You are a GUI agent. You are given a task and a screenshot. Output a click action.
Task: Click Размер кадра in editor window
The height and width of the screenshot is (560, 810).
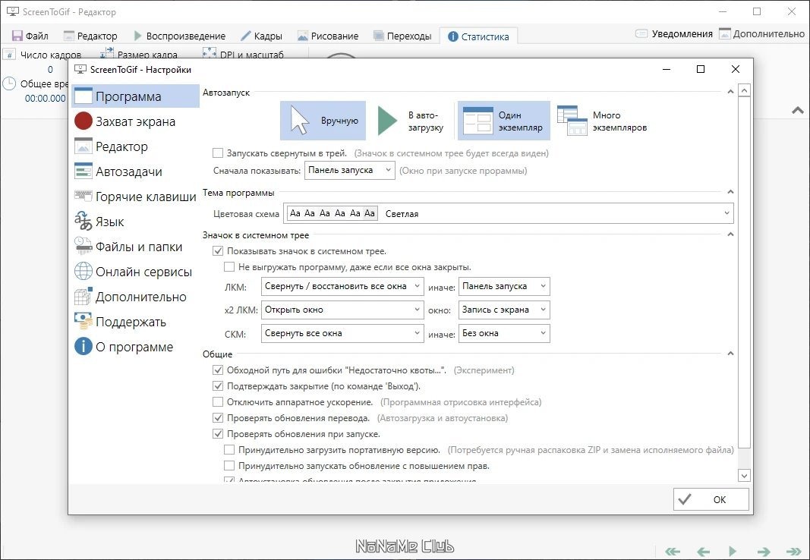point(138,54)
